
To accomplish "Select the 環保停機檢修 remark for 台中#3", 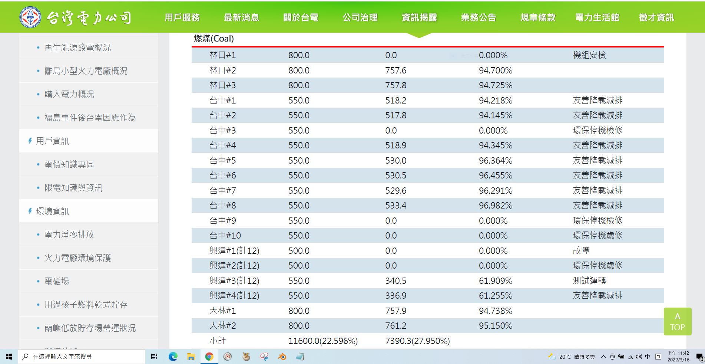I will (x=598, y=131).
